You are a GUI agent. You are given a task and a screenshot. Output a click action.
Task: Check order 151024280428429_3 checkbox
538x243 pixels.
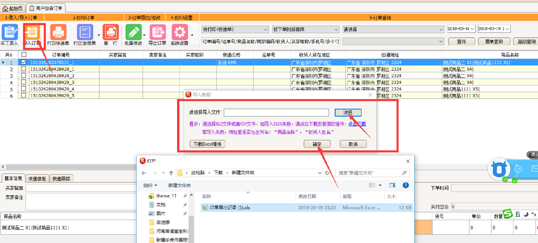[x=23, y=82]
